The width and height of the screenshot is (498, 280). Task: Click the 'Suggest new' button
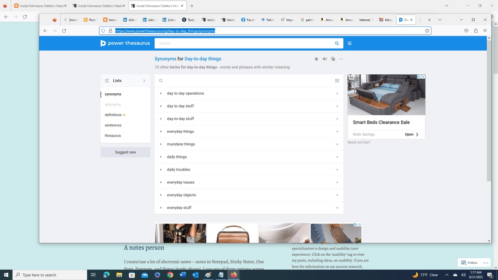pos(125,152)
